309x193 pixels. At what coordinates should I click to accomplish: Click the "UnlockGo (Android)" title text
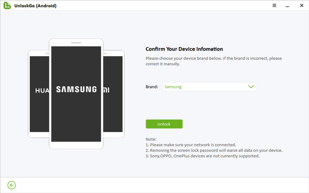click(x=36, y=6)
